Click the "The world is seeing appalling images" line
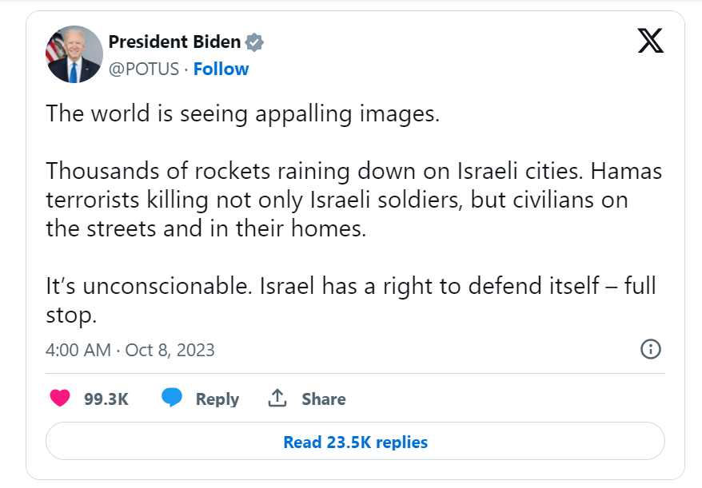This screenshot has width=702, height=488. click(x=243, y=113)
